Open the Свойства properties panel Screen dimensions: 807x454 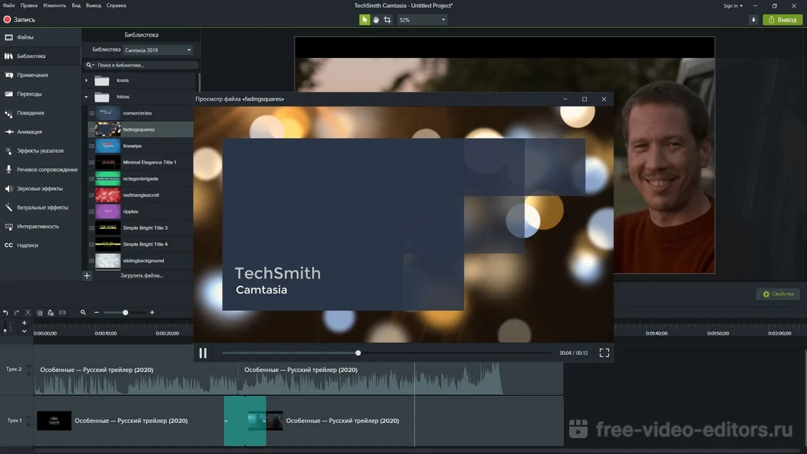click(778, 294)
